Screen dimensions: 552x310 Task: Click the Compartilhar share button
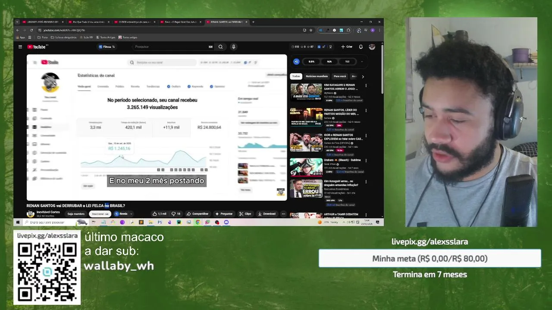(x=198, y=214)
